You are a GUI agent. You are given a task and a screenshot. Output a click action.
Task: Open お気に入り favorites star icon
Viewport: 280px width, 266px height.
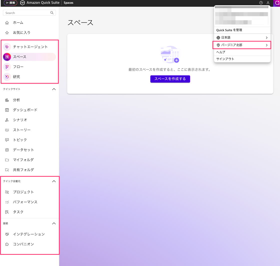[7, 33]
